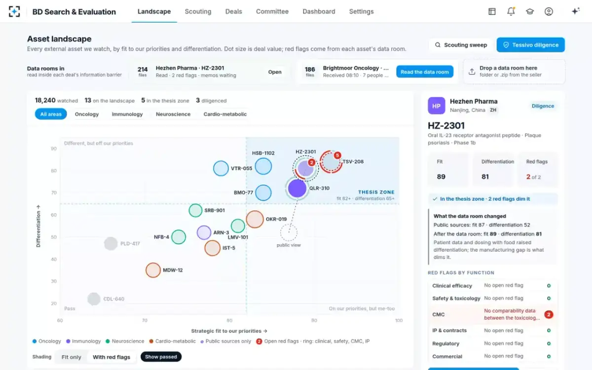This screenshot has height=370, width=592.
Task: Filter chart to Neuroscience
Action: coord(173,114)
